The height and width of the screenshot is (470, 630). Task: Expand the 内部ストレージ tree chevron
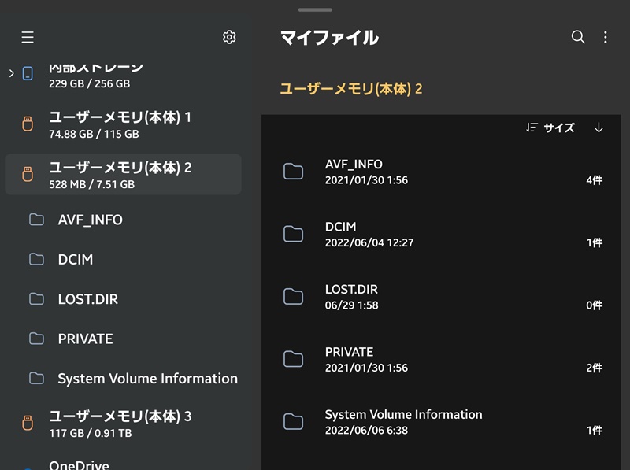tap(11, 73)
